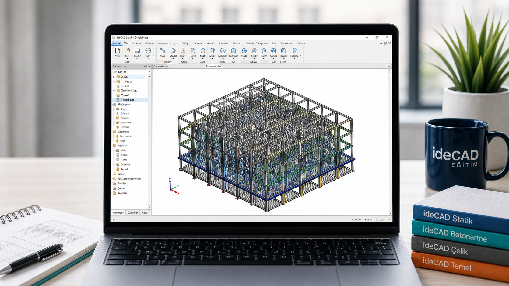Click the Tasarım toolbar icon
Screen dimensions: 509x286
(264, 51)
